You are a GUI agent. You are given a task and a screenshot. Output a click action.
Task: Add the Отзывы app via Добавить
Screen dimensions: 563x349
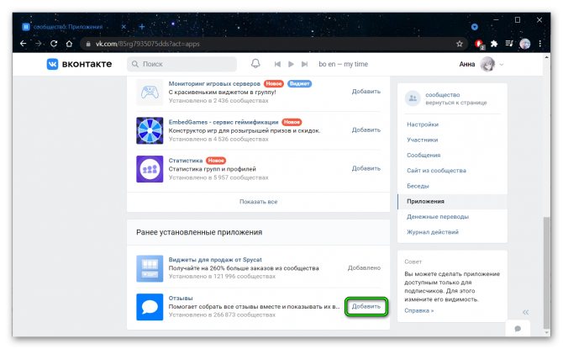pos(366,306)
